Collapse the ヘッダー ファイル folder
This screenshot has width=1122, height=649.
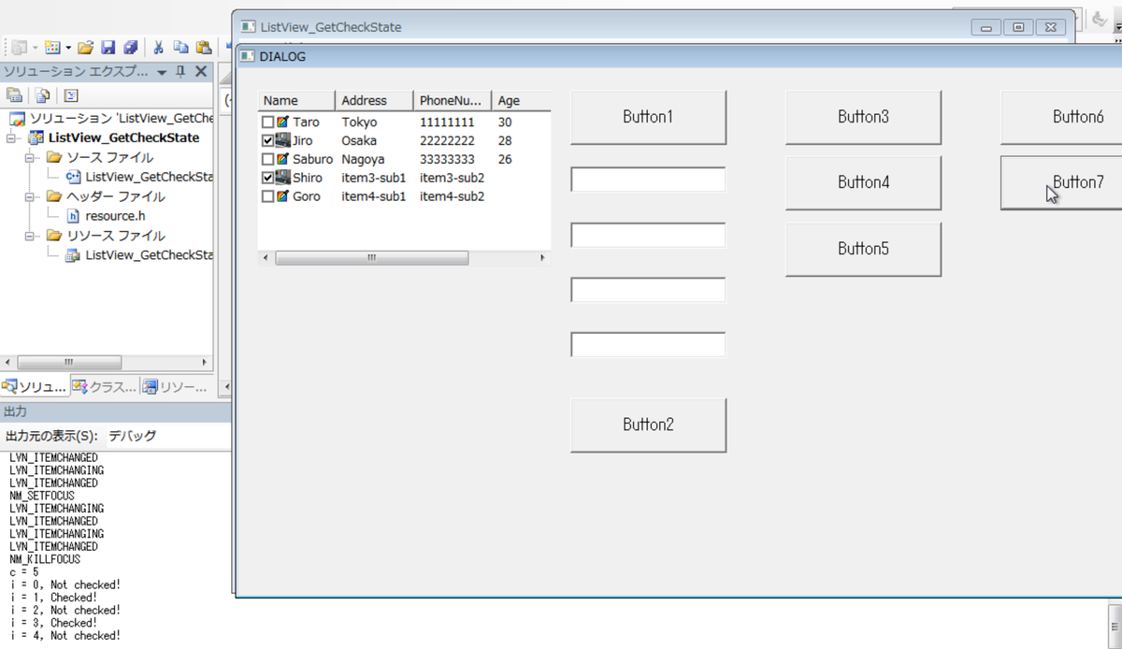tap(29, 197)
